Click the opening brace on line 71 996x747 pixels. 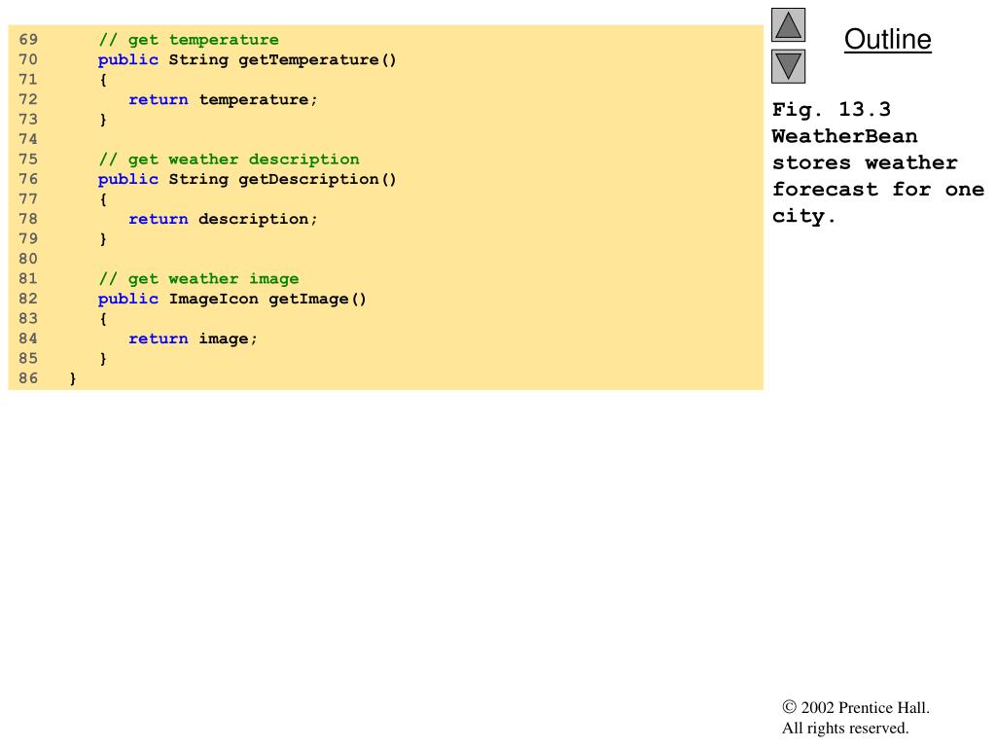pos(103,80)
